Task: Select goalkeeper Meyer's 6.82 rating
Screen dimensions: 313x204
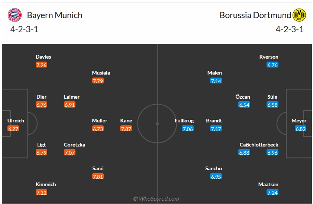Action: click(x=300, y=129)
